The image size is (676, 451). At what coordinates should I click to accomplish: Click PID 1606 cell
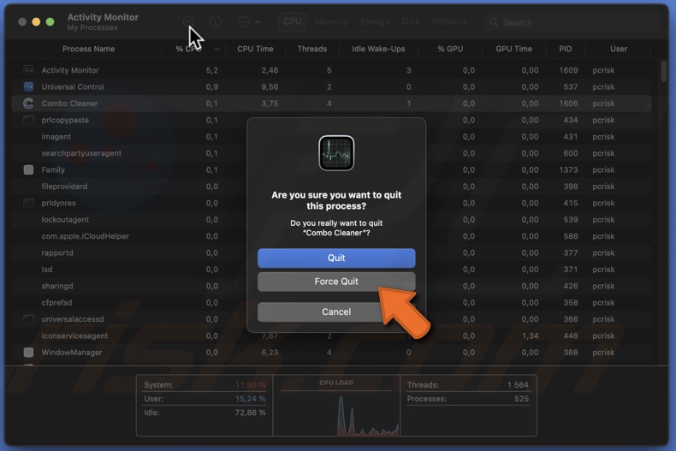[x=568, y=104]
